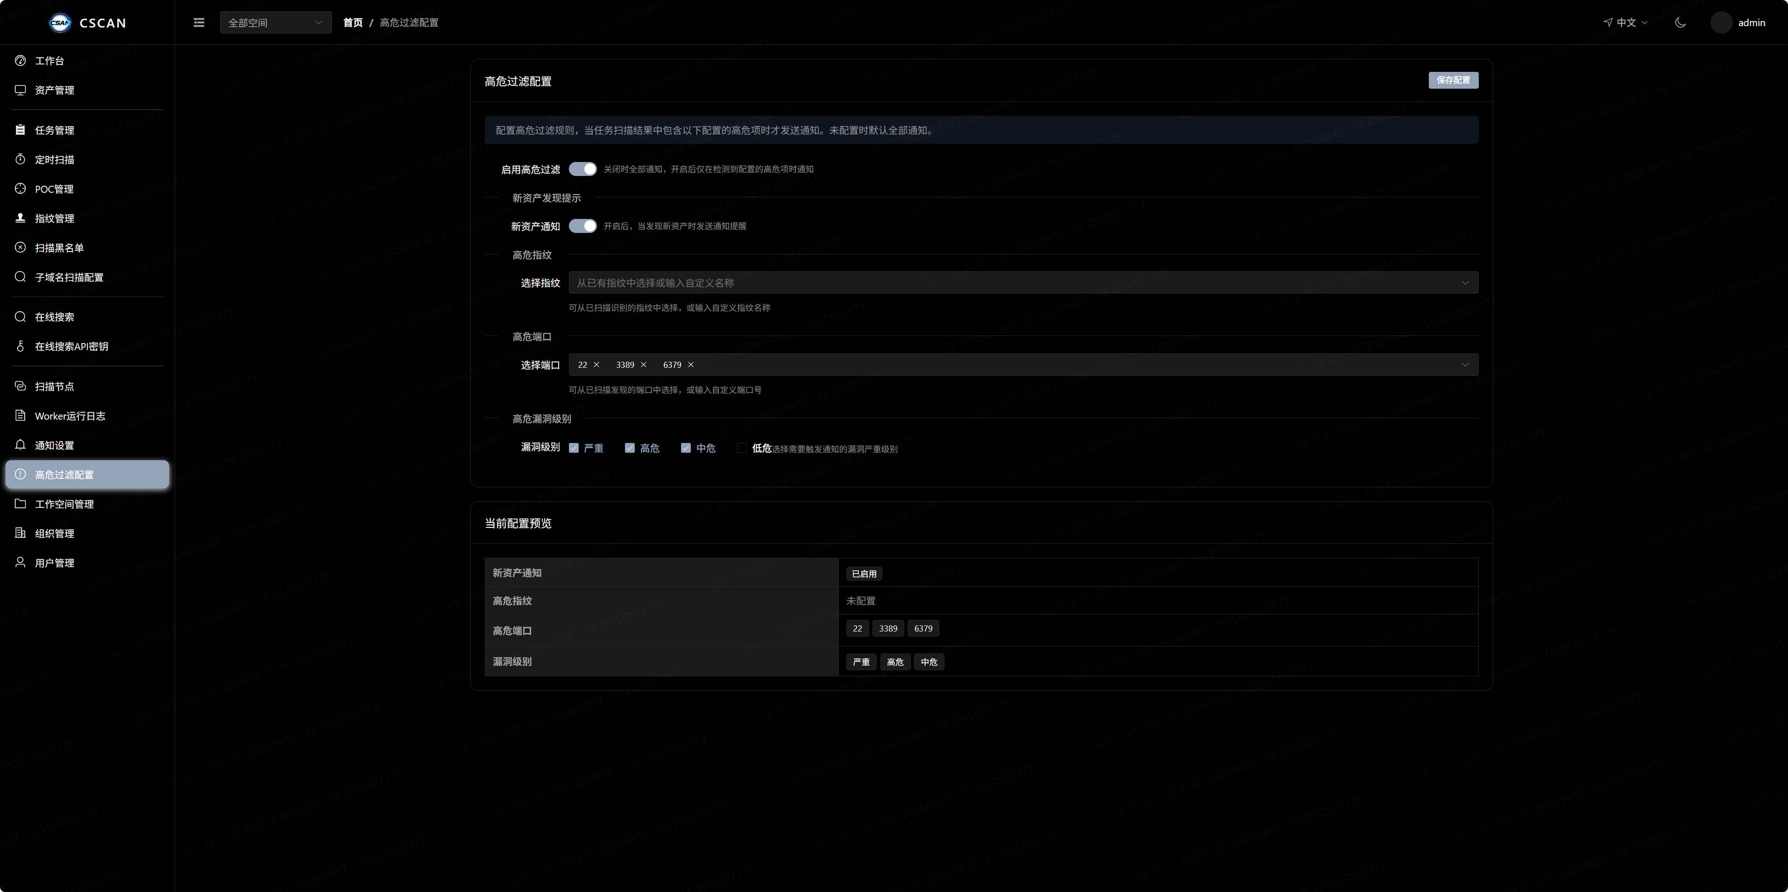
Task: Click the 高危过滤配置 warning icon
Action: coord(20,474)
